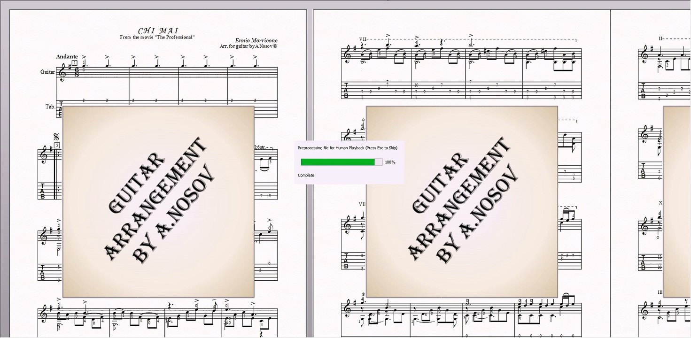691x338 pixels.
Task: Select composer name "Ennio Morricone"
Action: click(x=256, y=41)
